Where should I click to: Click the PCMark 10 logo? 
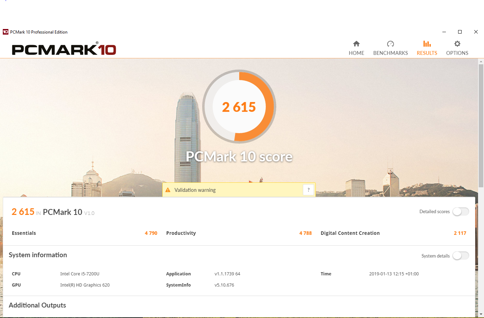[x=64, y=49]
